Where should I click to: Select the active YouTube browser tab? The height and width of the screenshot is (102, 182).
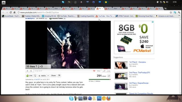click(x=100, y=8)
